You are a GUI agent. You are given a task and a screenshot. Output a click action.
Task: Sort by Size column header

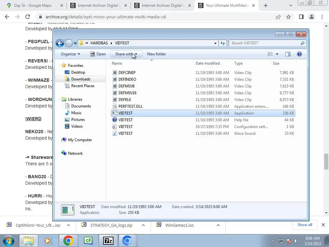click(x=276, y=63)
